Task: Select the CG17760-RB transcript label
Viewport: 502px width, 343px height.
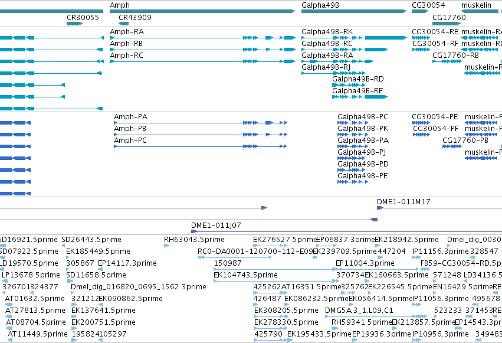Action: (x=455, y=55)
